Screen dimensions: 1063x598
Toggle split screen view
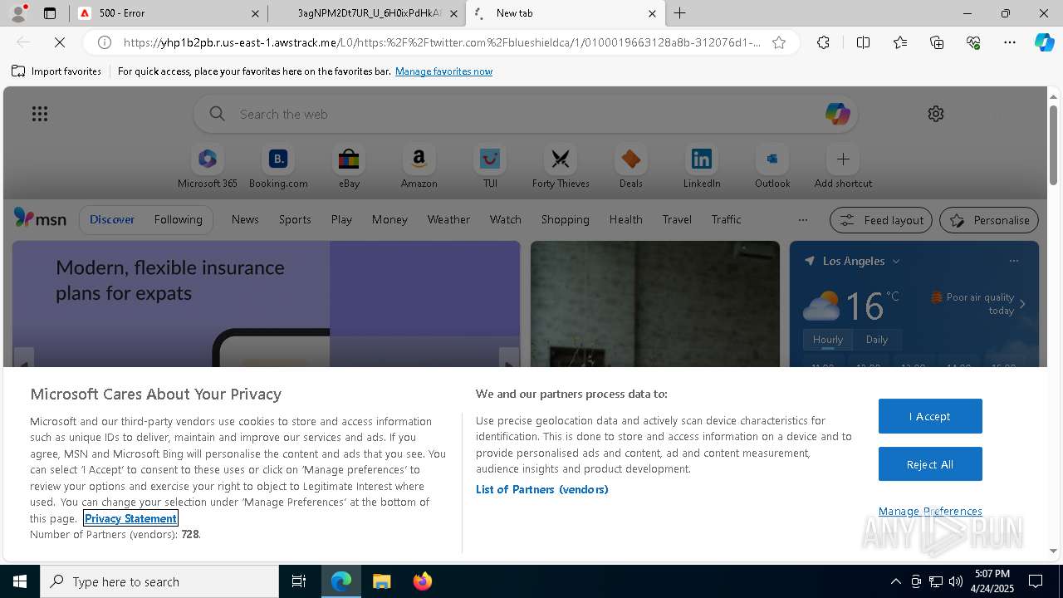pos(863,42)
